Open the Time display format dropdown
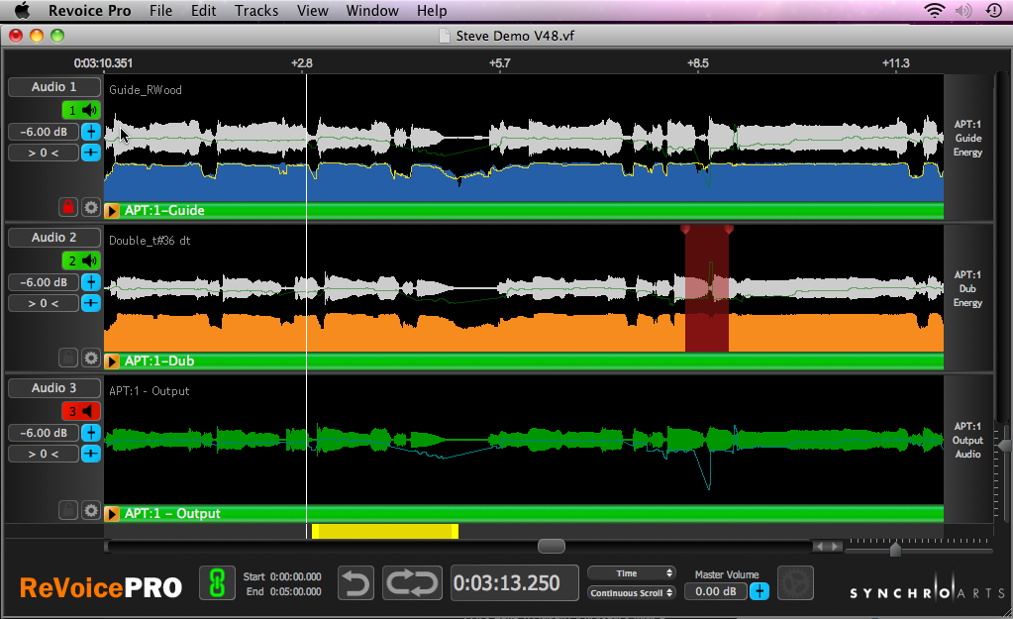The height and width of the screenshot is (619, 1013). coord(631,573)
